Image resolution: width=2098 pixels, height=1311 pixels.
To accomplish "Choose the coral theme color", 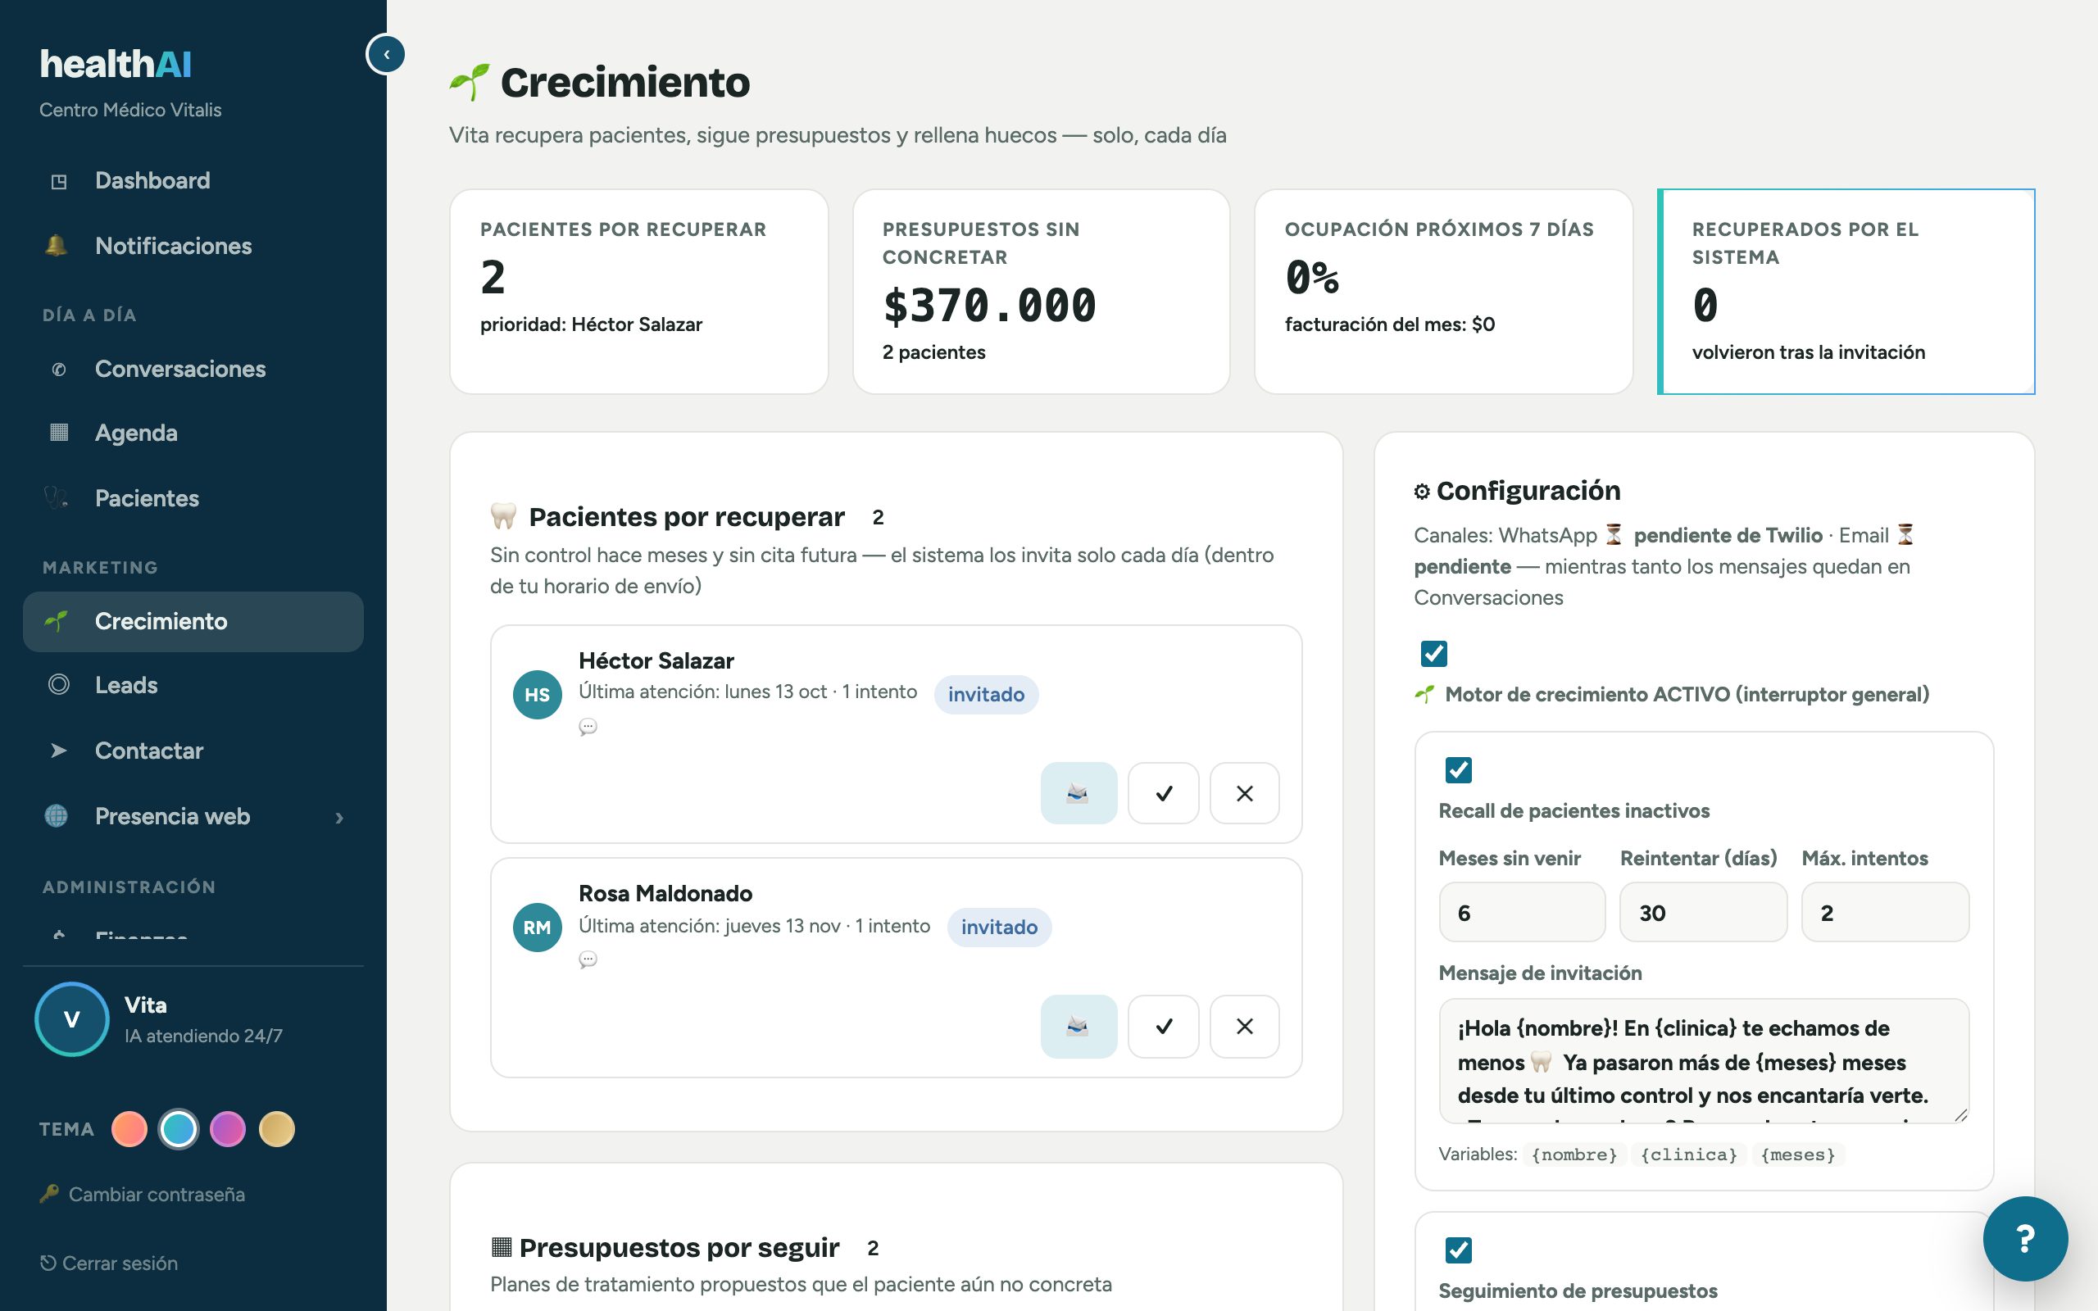I will coord(129,1130).
